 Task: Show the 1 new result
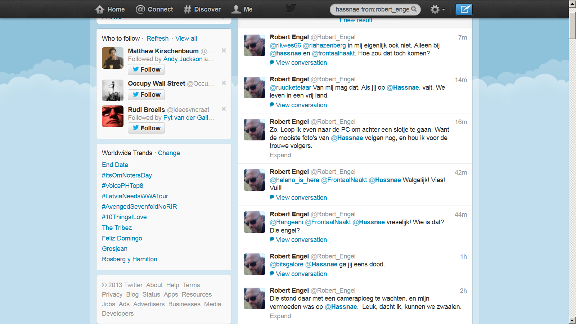(355, 21)
